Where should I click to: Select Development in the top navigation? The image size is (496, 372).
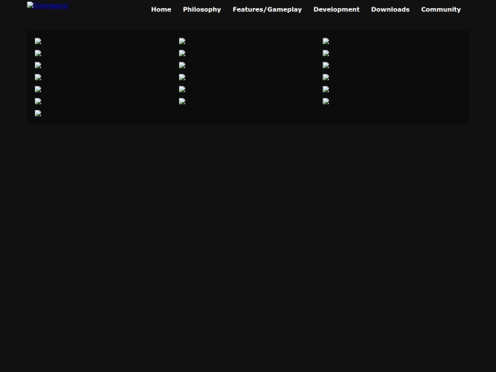[x=336, y=9]
